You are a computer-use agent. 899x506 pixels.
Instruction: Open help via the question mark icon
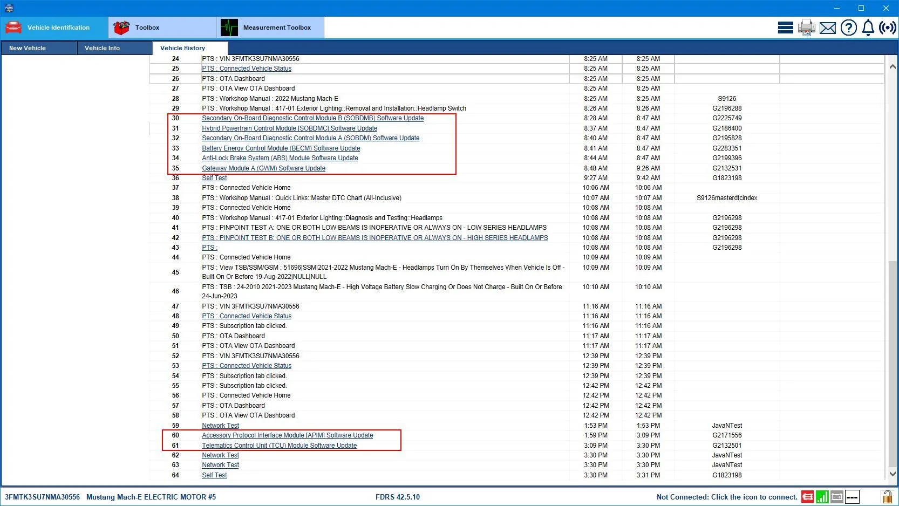pos(848,28)
